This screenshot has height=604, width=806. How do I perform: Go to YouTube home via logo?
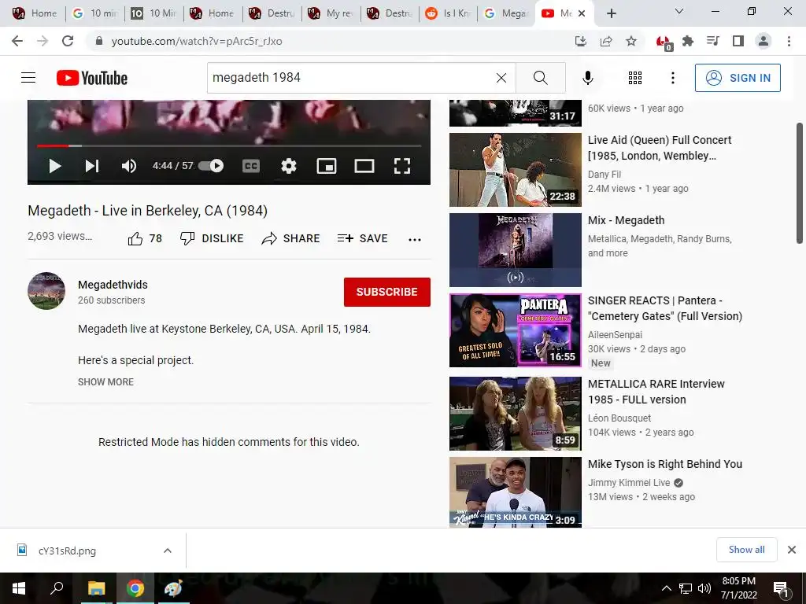[x=92, y=78]
